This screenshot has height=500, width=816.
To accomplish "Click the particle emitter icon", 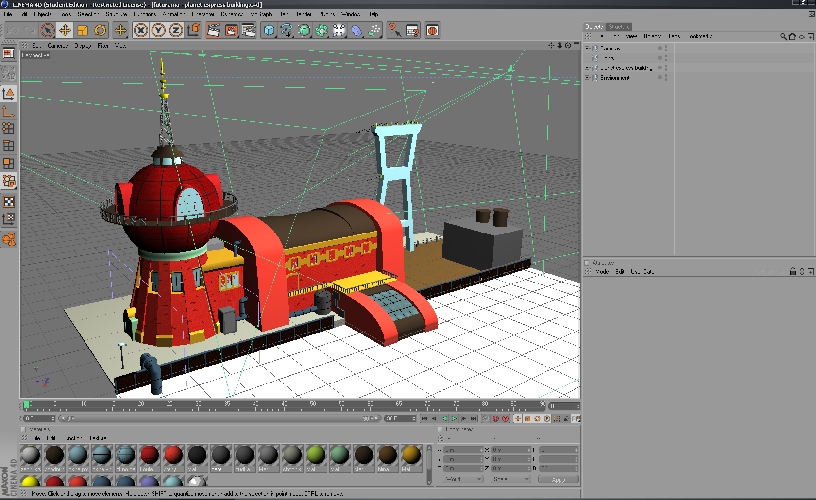I will (374, 31).
